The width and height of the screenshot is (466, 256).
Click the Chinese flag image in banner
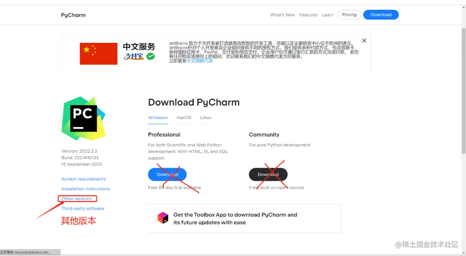coord(98,54)
